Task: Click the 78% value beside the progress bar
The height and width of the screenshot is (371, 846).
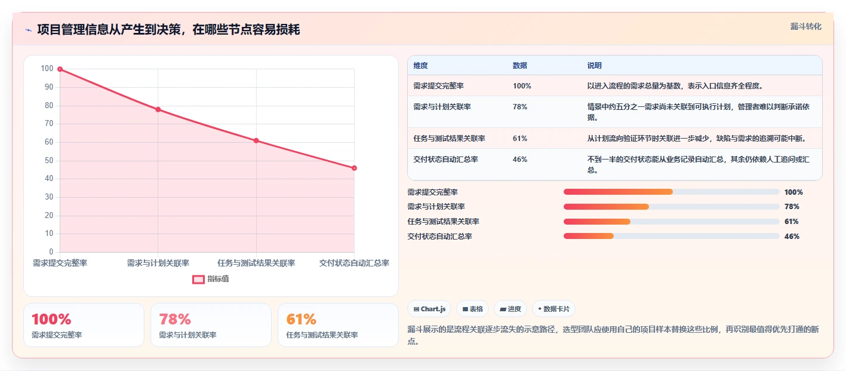Action: pos(792,207)
